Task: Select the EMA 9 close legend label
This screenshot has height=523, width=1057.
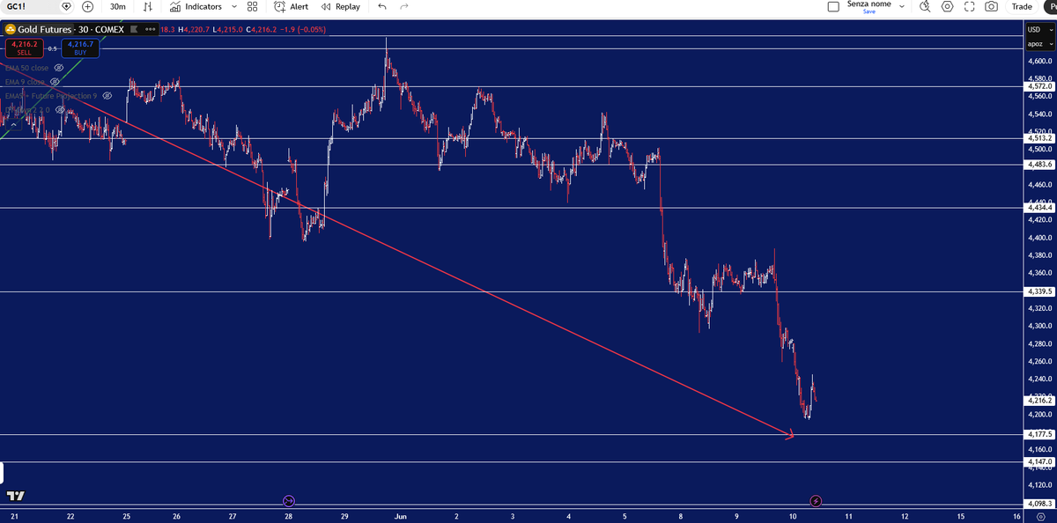Action: [x=26, y=82]
